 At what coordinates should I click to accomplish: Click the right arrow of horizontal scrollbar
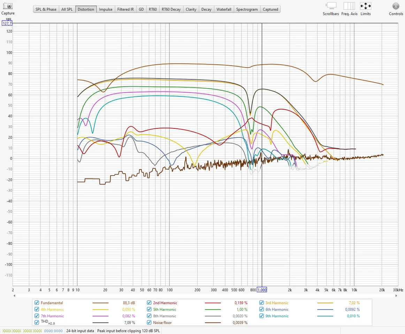[396, 296]
